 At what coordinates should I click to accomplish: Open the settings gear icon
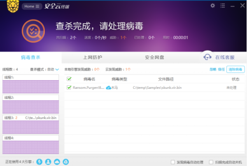pyautogui.click(x=212, y=6)
